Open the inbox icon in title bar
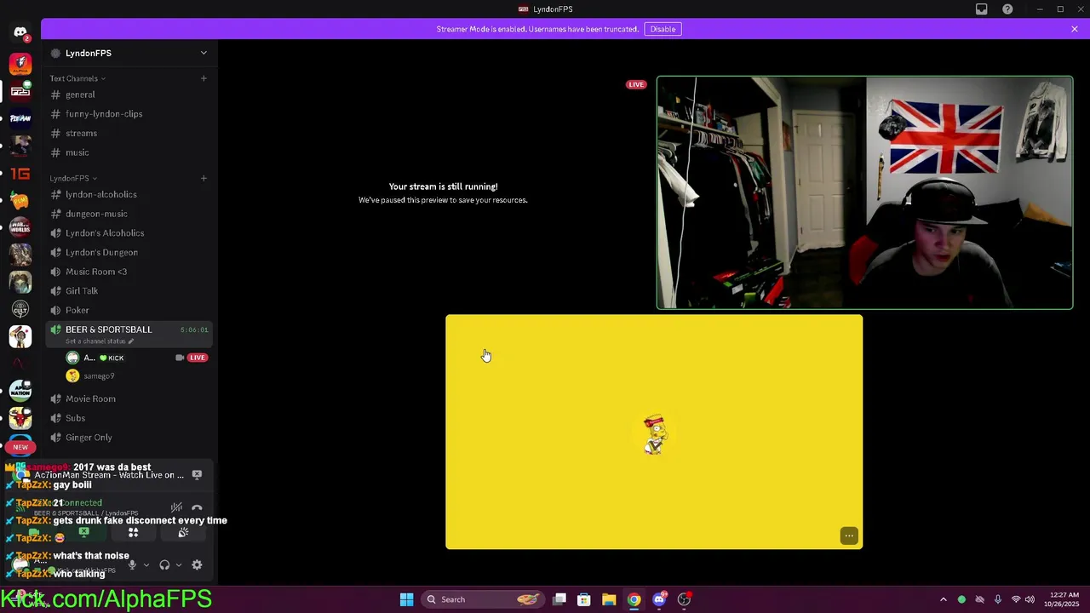The image size is (1090, 613). point(981,9)
